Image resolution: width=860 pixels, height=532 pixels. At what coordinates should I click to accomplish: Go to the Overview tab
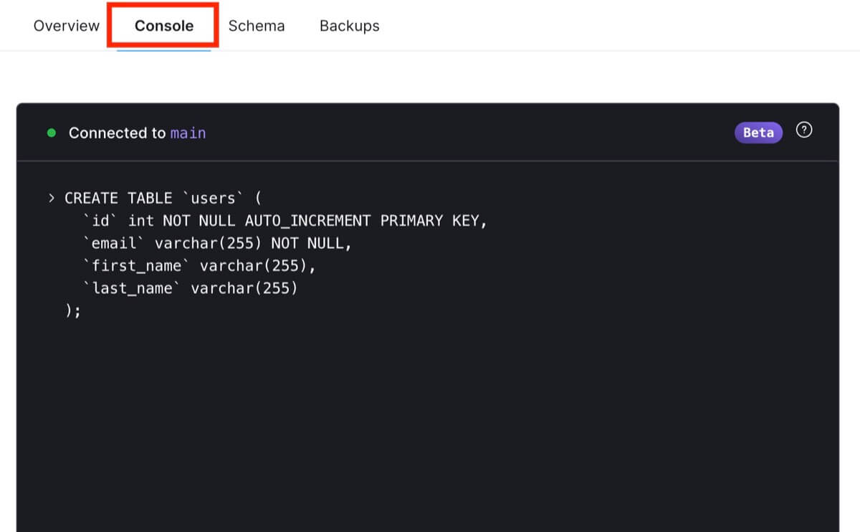(65, 26)
